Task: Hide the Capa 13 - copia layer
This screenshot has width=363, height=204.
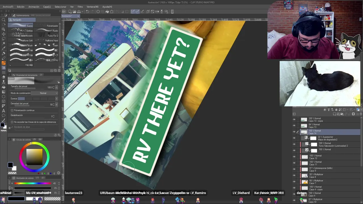Action: (294, 120)
